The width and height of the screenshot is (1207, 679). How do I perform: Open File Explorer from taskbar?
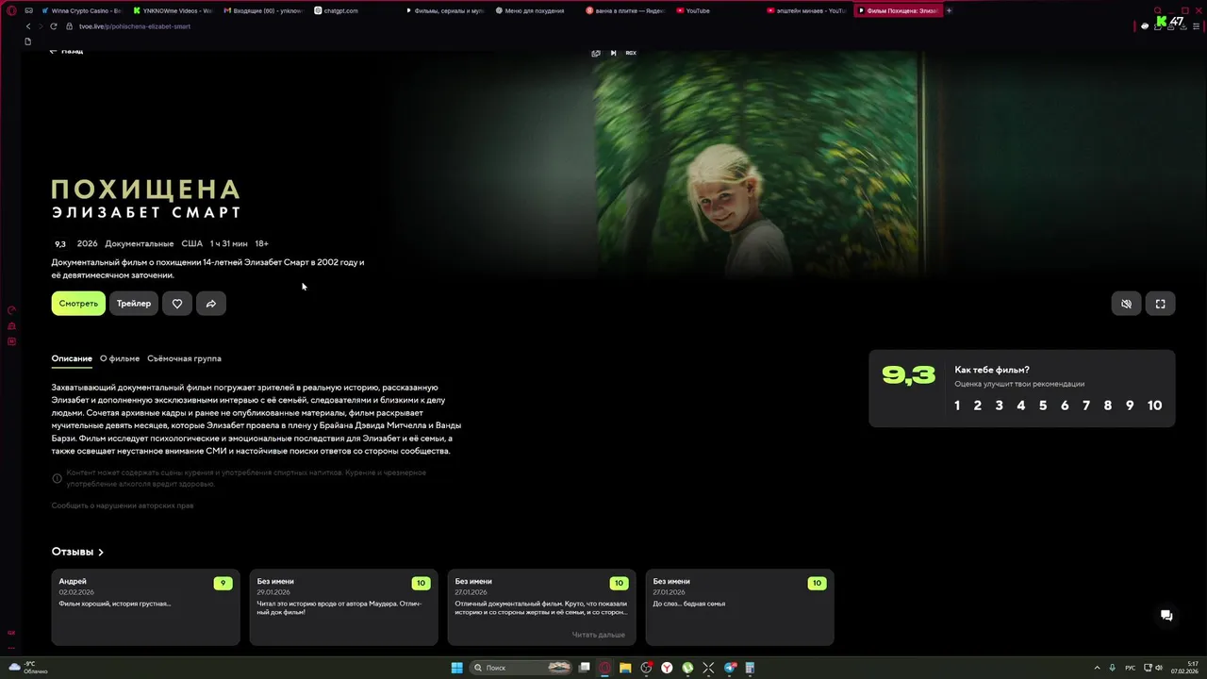pos(625,668)
